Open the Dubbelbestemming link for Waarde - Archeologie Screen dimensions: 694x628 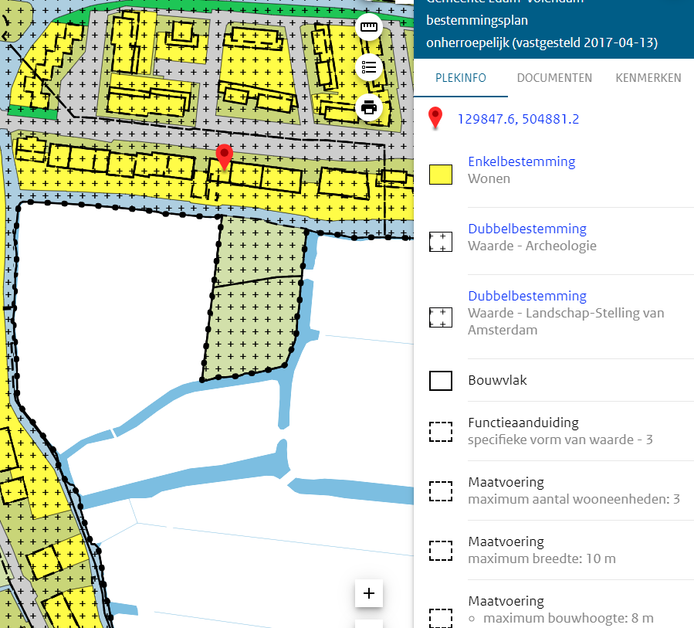click(526, 229)
